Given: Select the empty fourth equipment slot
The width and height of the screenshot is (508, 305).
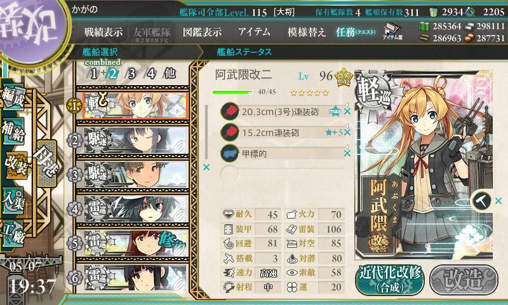Looking at the screenshot, I should coord(282,174).
